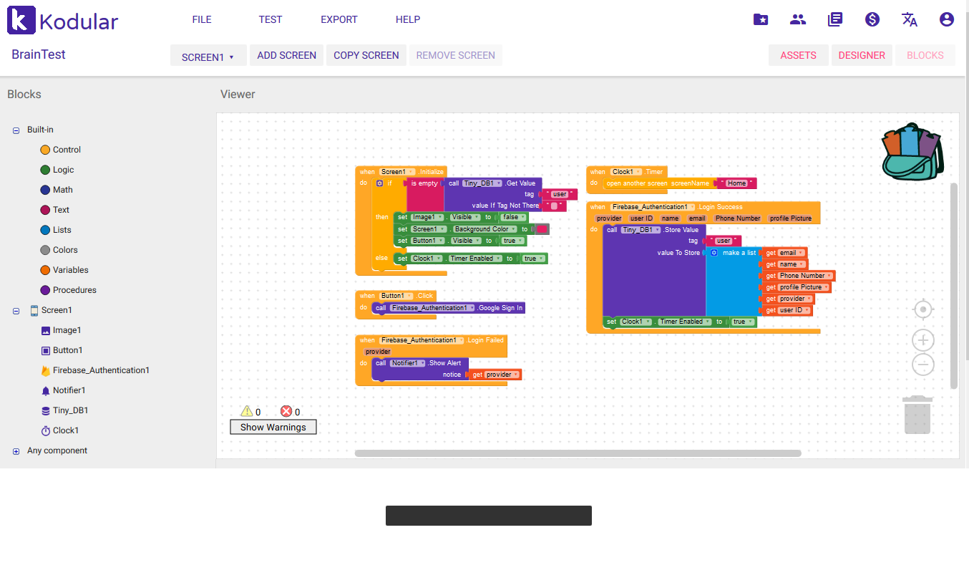Open the EXPORT menu
The height and width of the screenshot is (588, 969).
click(339, 19)
